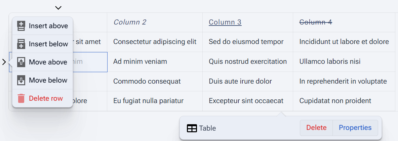Select Delete row menu entry
Viewport: 398px width, 141px height.
tap(43, 98)
